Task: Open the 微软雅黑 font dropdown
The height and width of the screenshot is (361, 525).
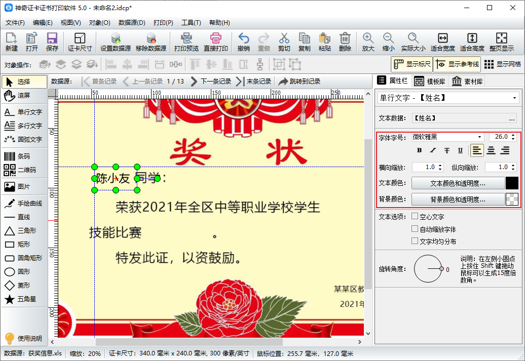Action: click(479, 137)
